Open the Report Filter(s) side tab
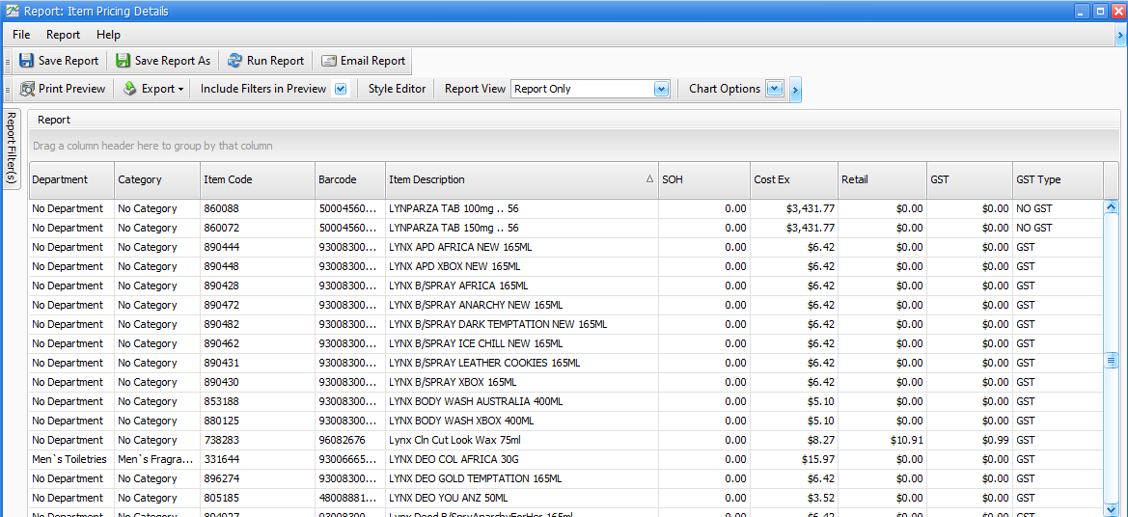 pyautogui.click(x=12, y=148)
